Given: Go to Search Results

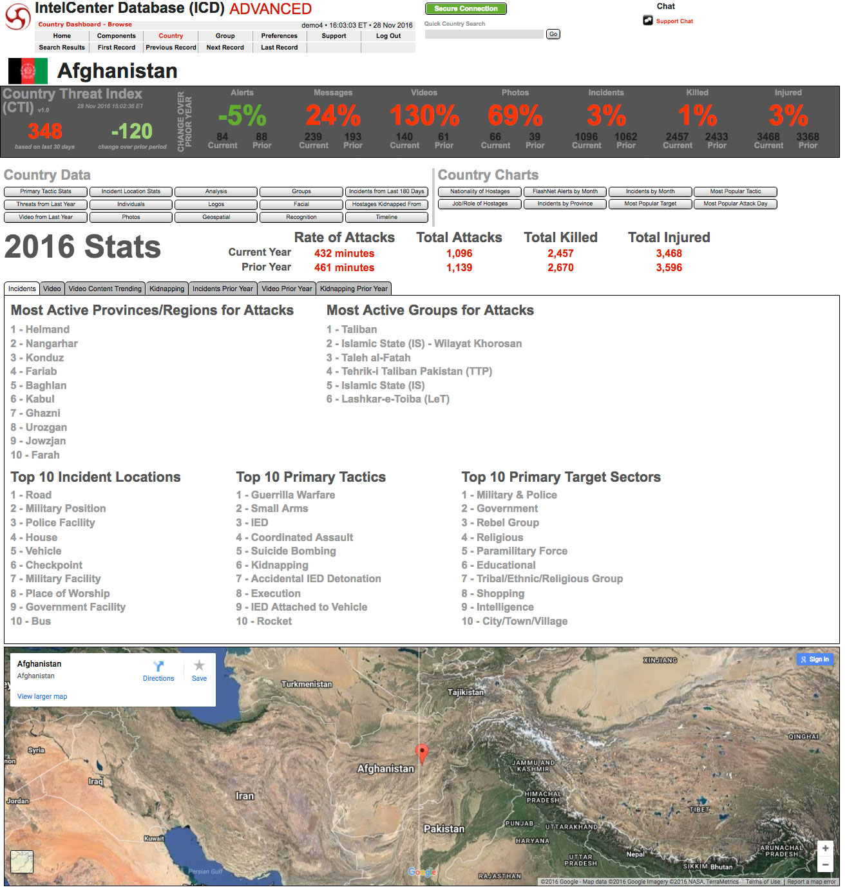Looking at the screenshot, I should pyautogui.click(x=62, y=48).
